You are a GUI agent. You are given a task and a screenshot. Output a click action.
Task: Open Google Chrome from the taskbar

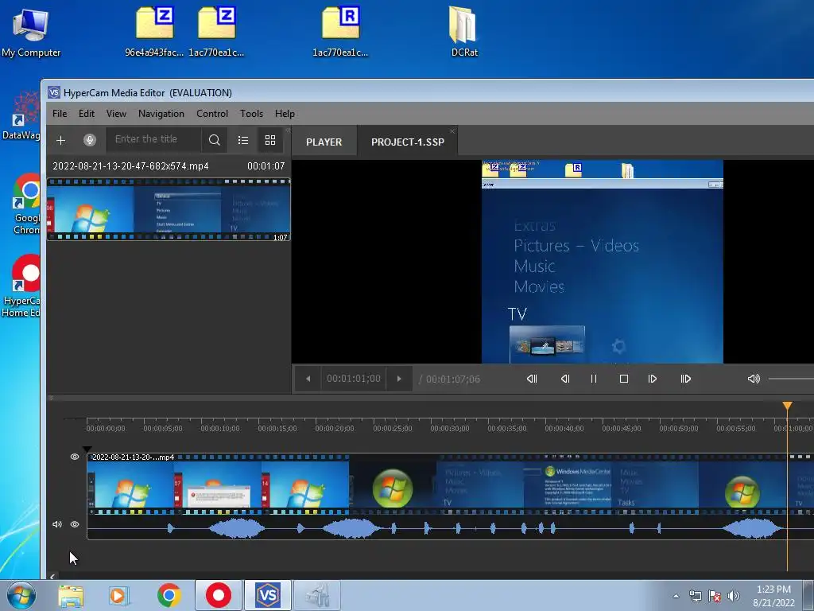click(x=169, y=595)
